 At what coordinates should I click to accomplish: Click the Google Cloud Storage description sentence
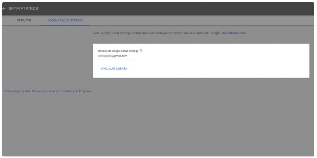click(156, 33)
